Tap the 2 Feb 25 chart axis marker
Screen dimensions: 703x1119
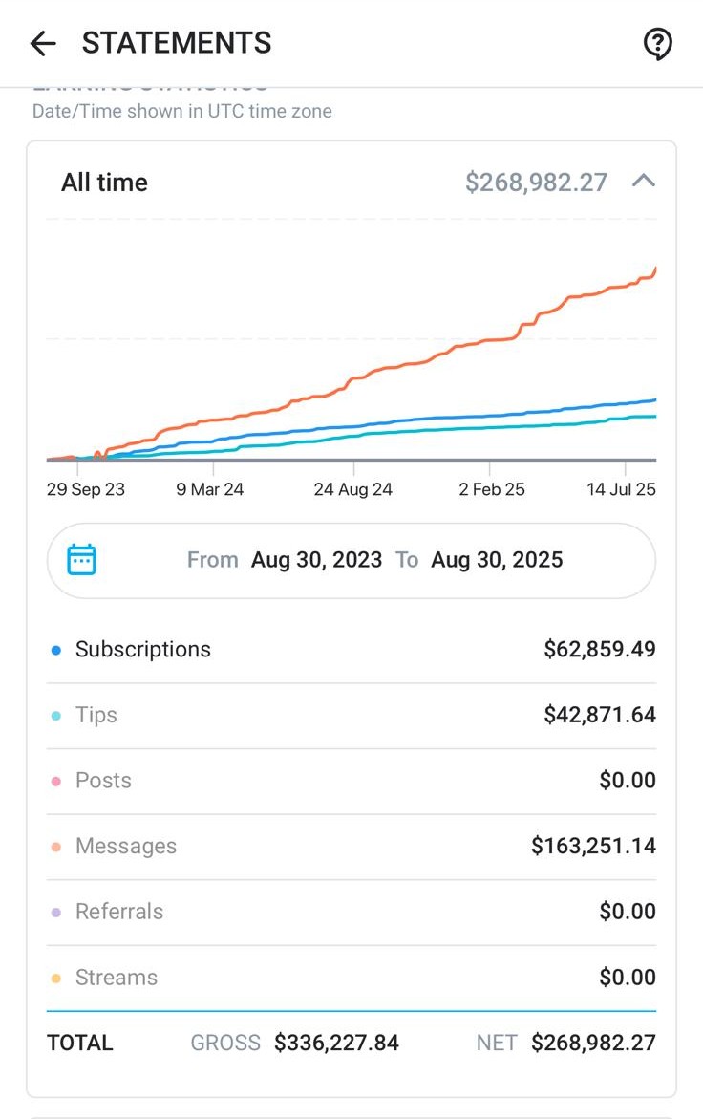click(x=492, y=489)
